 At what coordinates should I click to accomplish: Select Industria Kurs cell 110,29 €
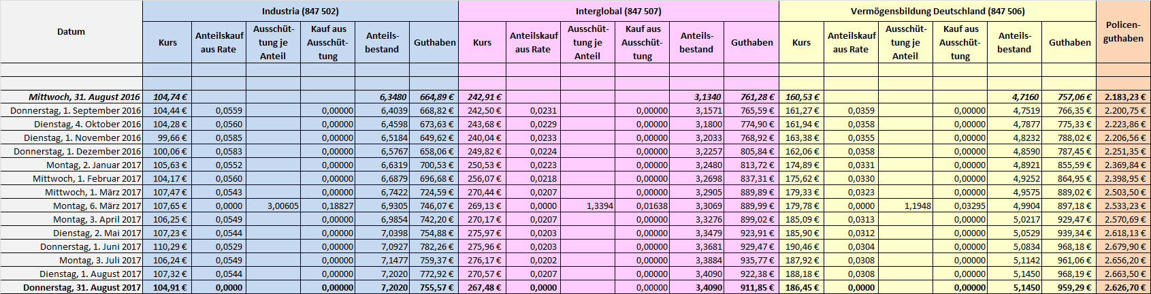tap(167, 246)
